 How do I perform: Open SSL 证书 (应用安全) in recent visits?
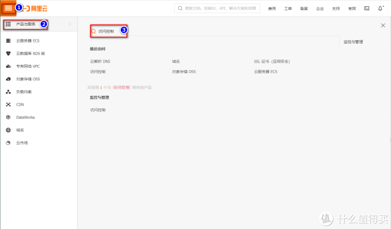272,61
